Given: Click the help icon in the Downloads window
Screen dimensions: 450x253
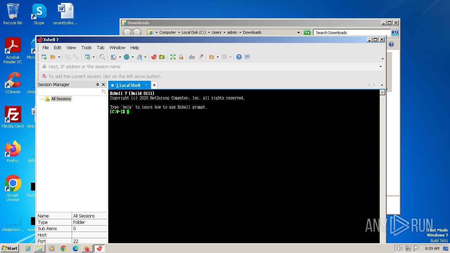Looking at the screenshot, I should [x=391, y=44].
